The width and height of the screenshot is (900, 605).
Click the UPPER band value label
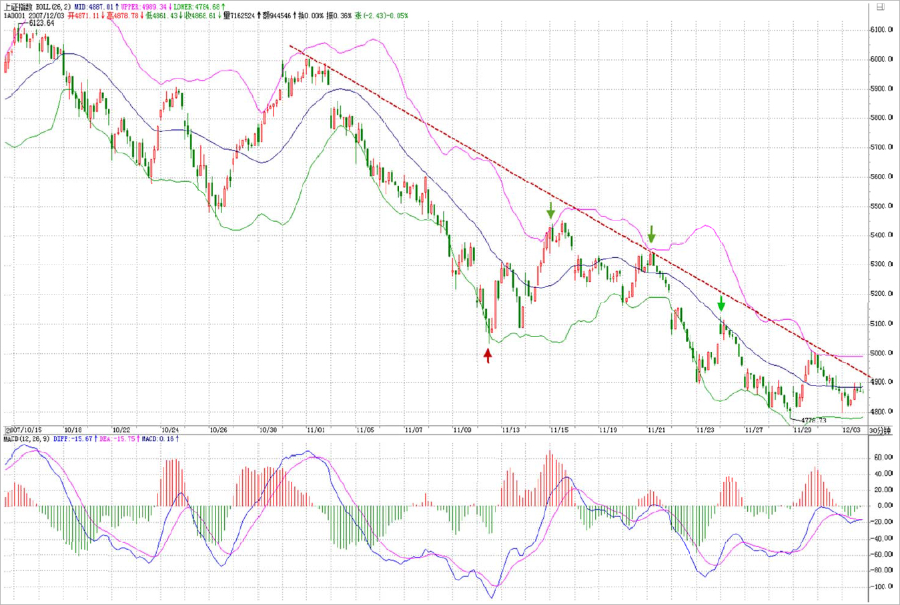[145, 7]
